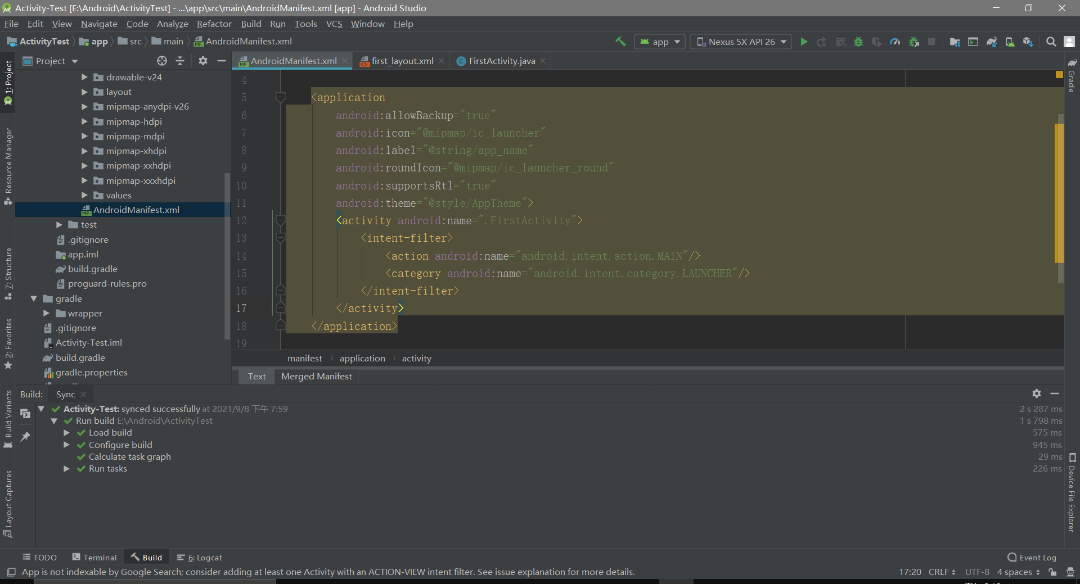Open the SDK Manager icon
Viewport: 1080px width, 584px height.
[1028, 42]
